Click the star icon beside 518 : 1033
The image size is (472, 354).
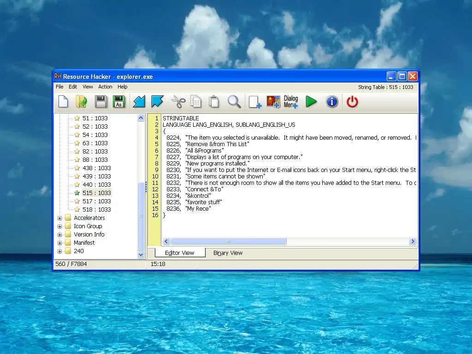click(77, 209)
